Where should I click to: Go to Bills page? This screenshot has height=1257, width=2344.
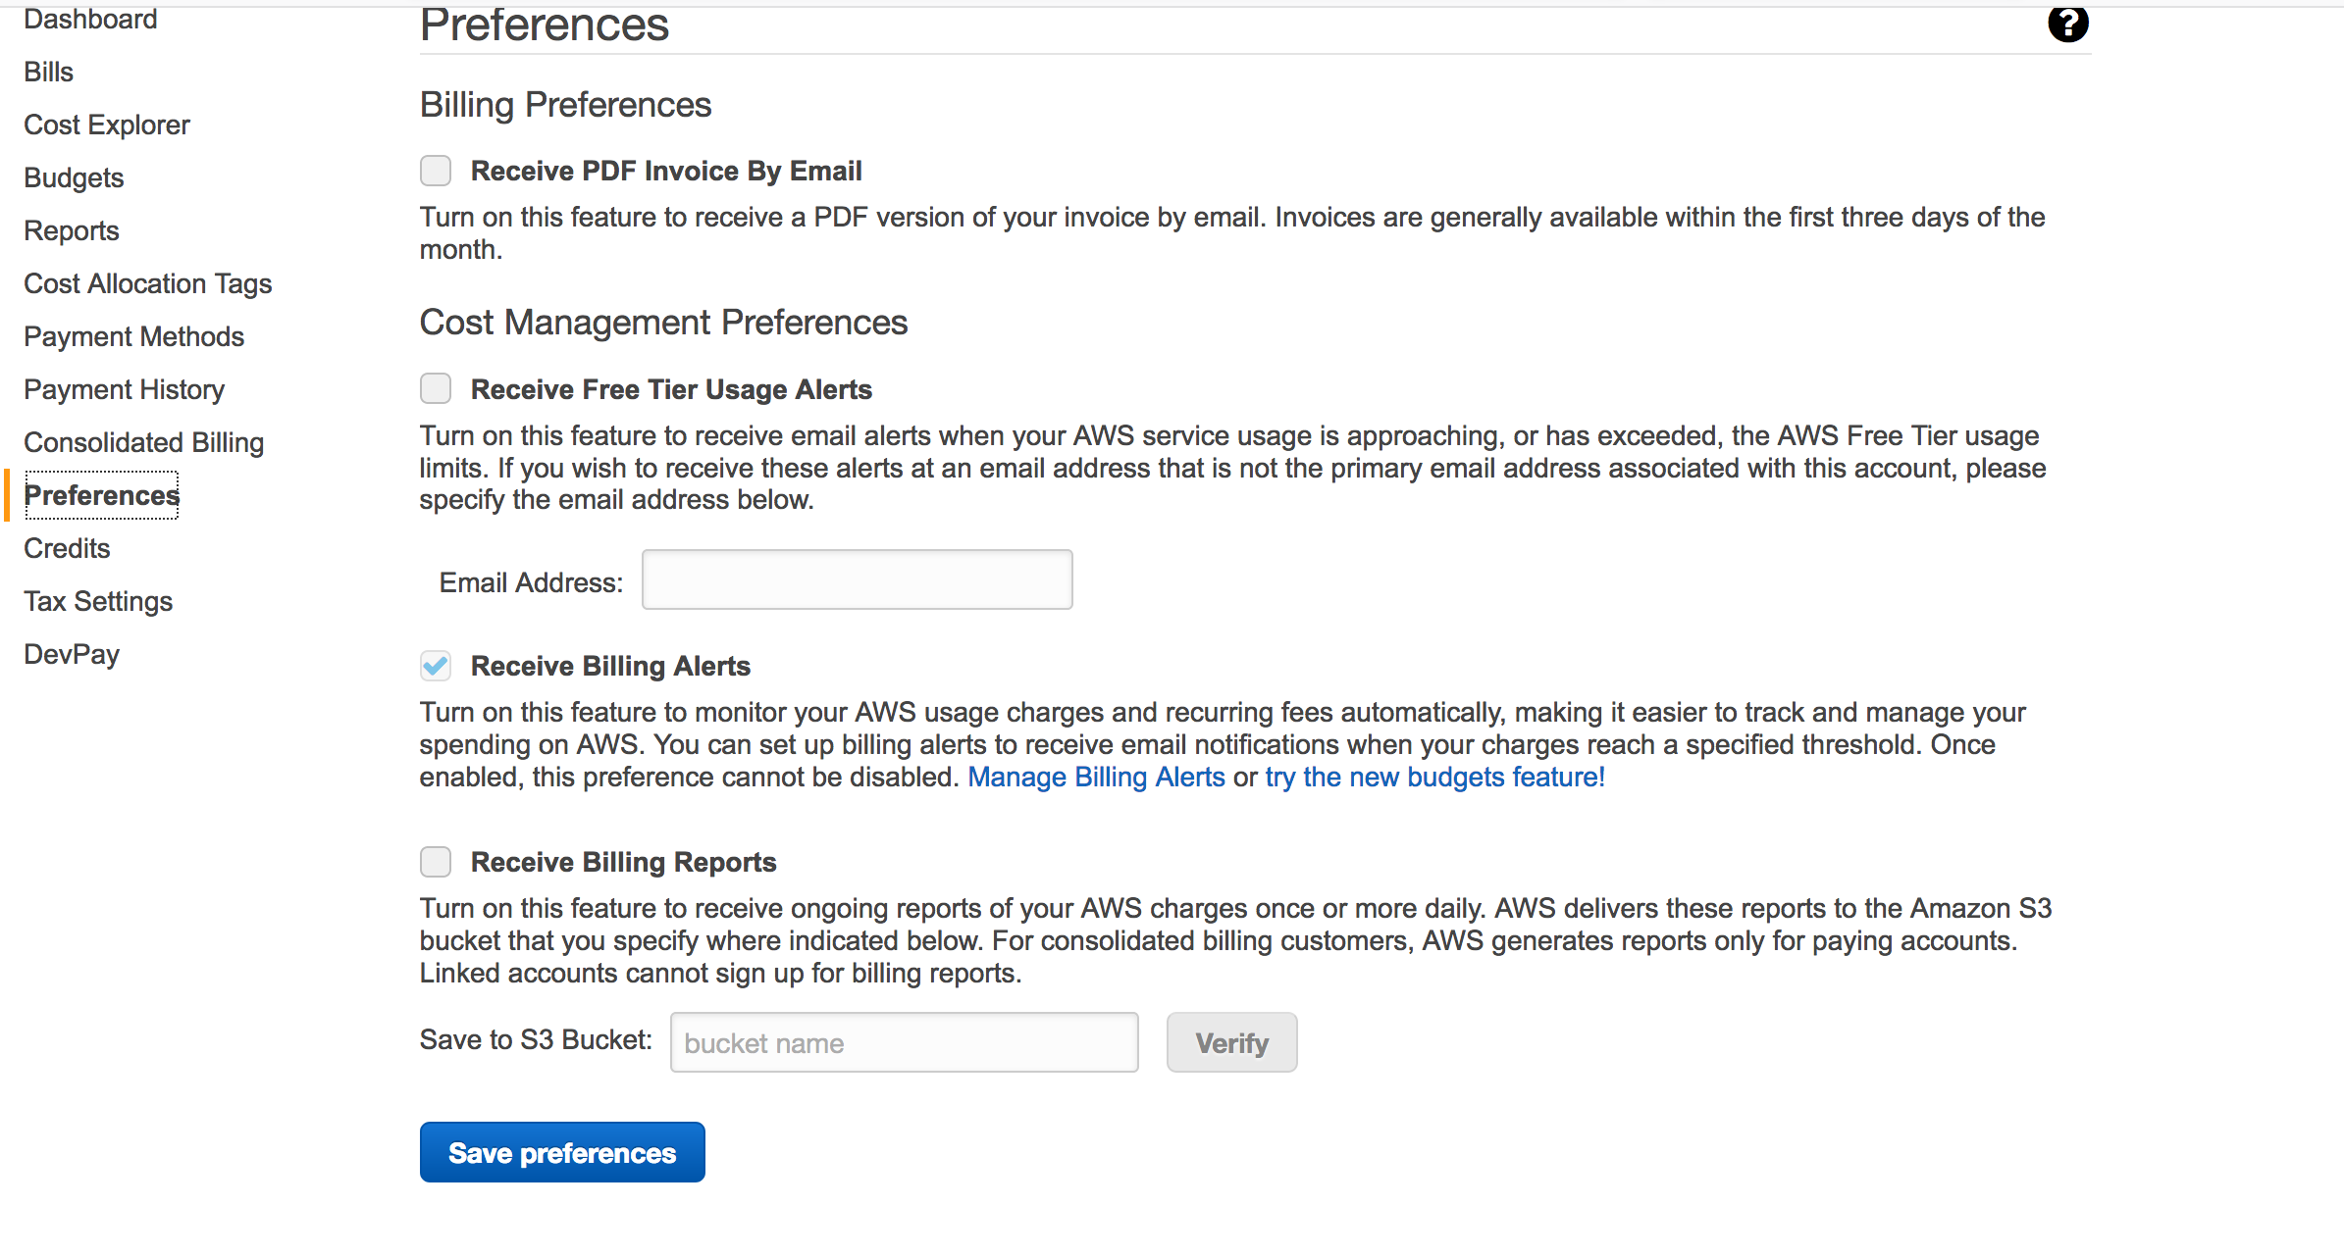tap(49, 72)
